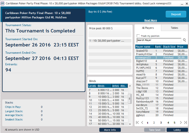Select player Frankyfritter row
The width and height of the screenshot is (189, 133).
pos(161,54)
